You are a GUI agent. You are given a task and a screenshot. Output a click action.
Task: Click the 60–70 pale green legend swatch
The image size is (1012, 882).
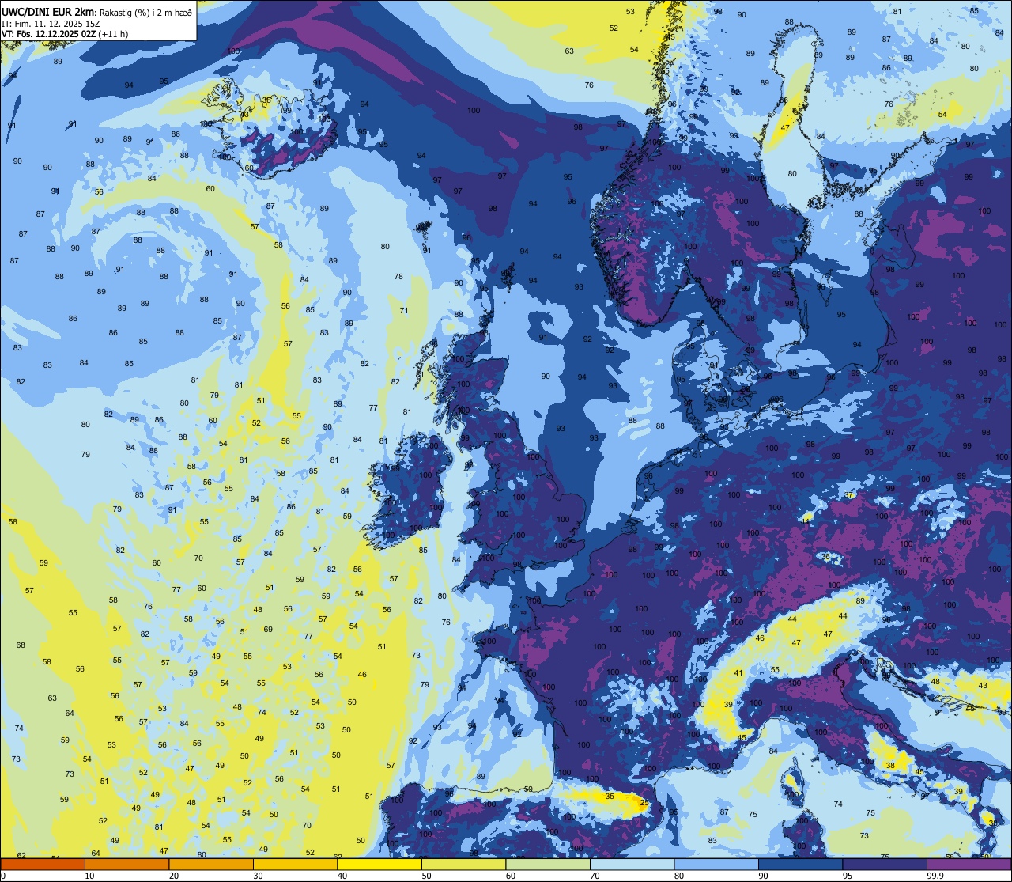548,864
